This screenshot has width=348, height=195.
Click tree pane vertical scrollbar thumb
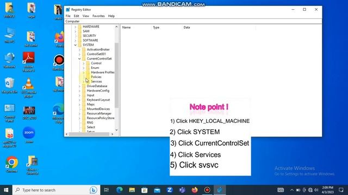point(116,75)
